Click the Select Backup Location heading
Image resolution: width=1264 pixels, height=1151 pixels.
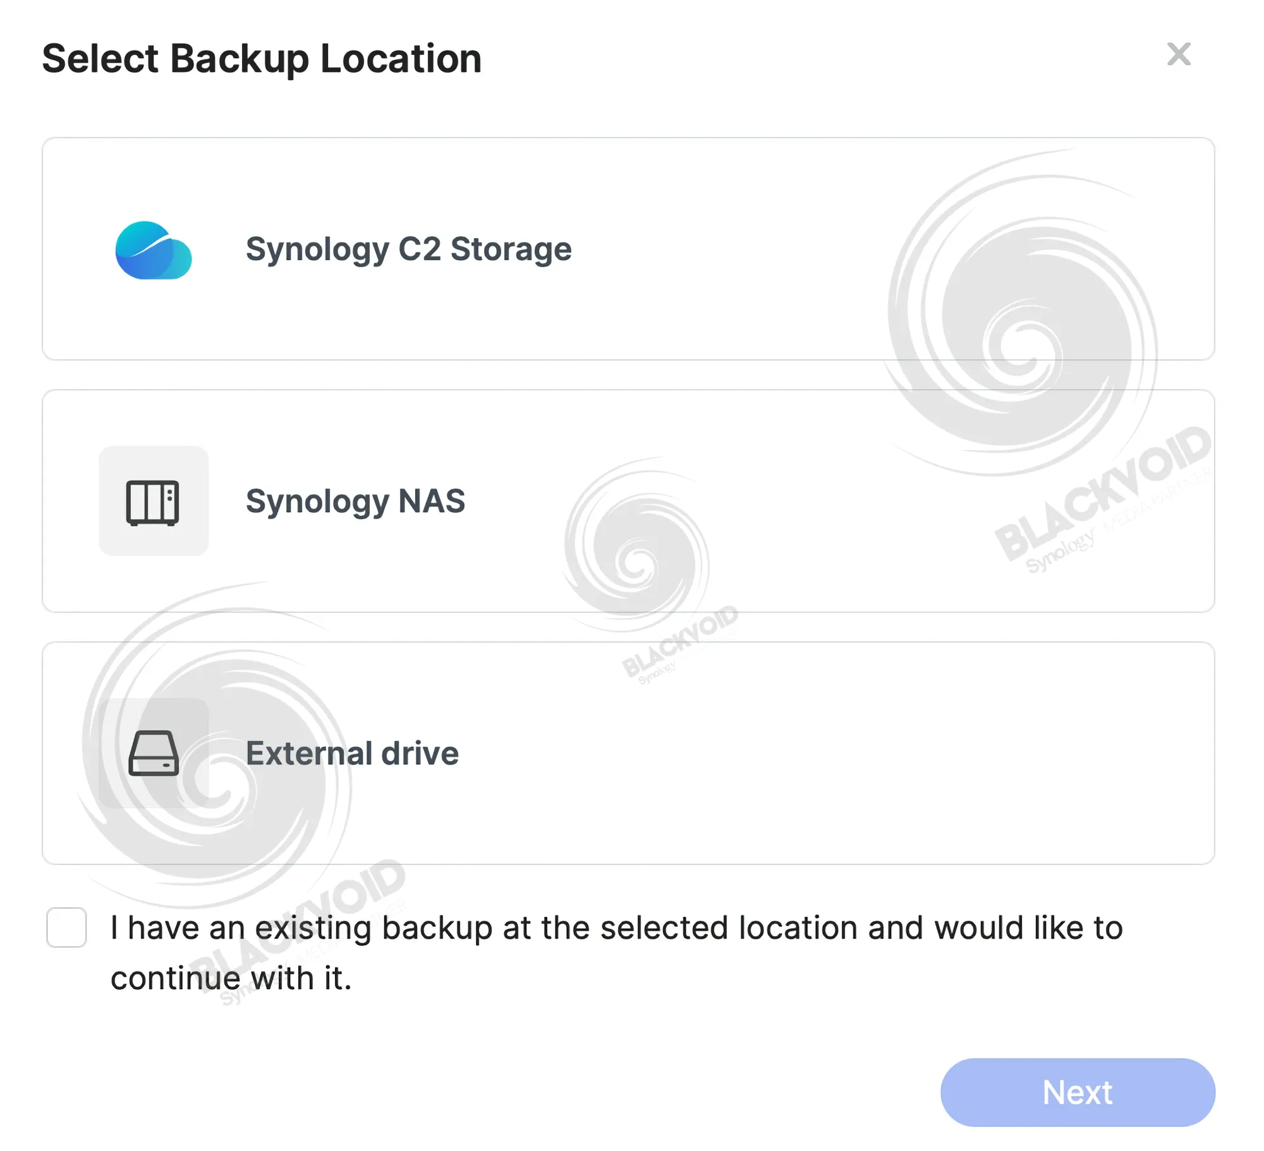262,58
